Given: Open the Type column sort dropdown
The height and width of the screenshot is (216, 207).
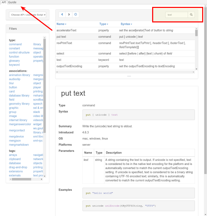Looking at the screenshot, I should [103, 24].
